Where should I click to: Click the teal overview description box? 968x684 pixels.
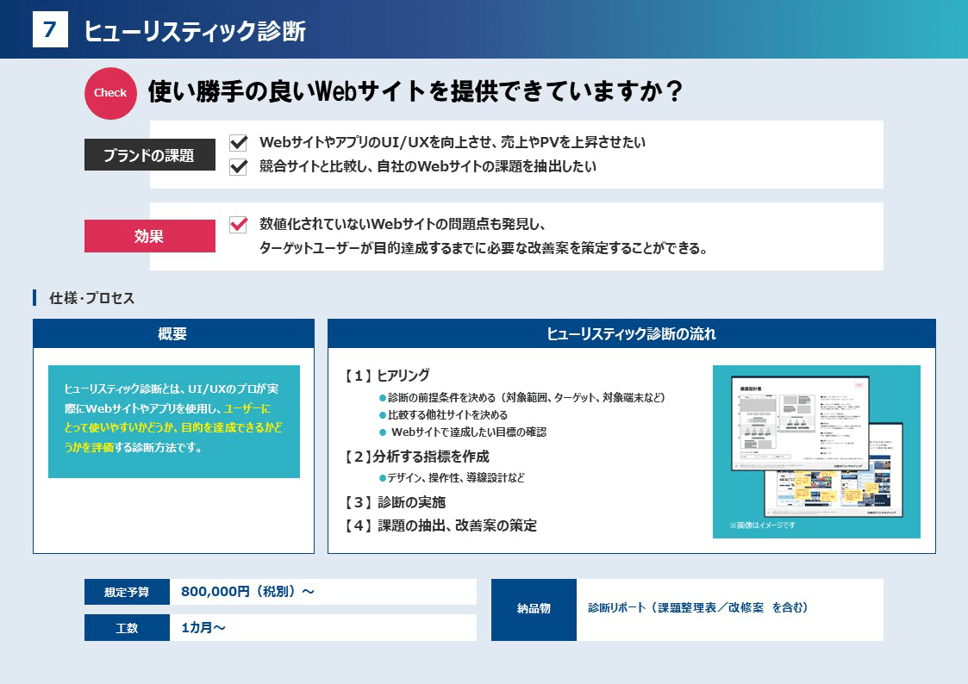click(x=173, y=421)
